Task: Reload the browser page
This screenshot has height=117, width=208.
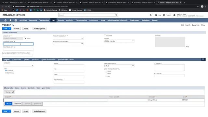Action: click(x=9, y=6)
